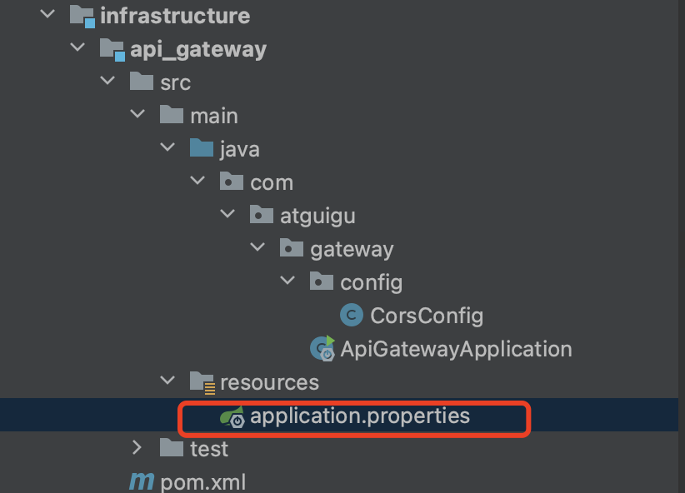This screenshot has height=493, width=685.
Task: Click the java source folder icon
Action: (x=200, y=148)
